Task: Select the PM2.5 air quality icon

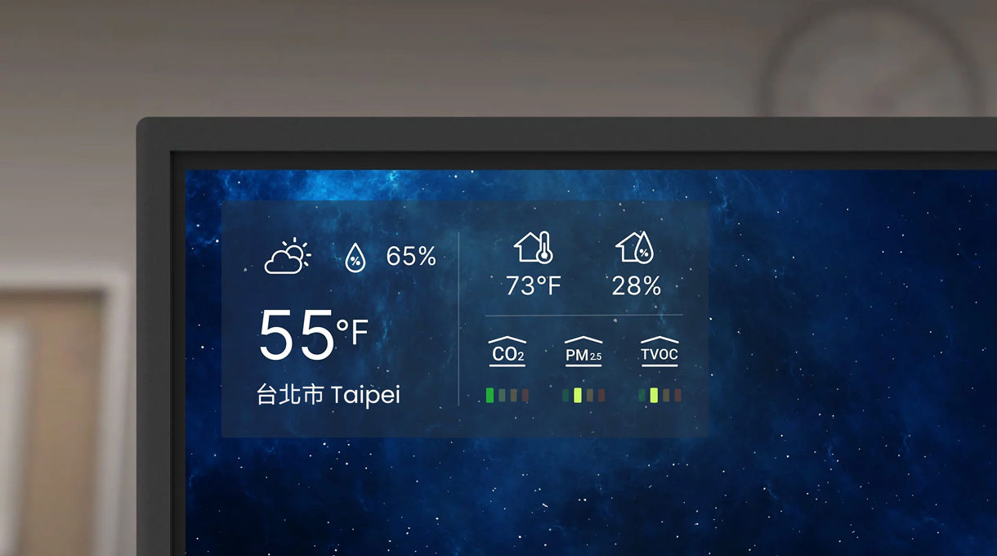Action: pos(583,350)
